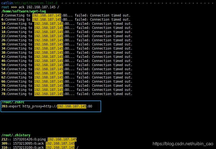The image size is (216, 149).
Task: Click the /root/.zhistory file path
Action: (16, 135)
